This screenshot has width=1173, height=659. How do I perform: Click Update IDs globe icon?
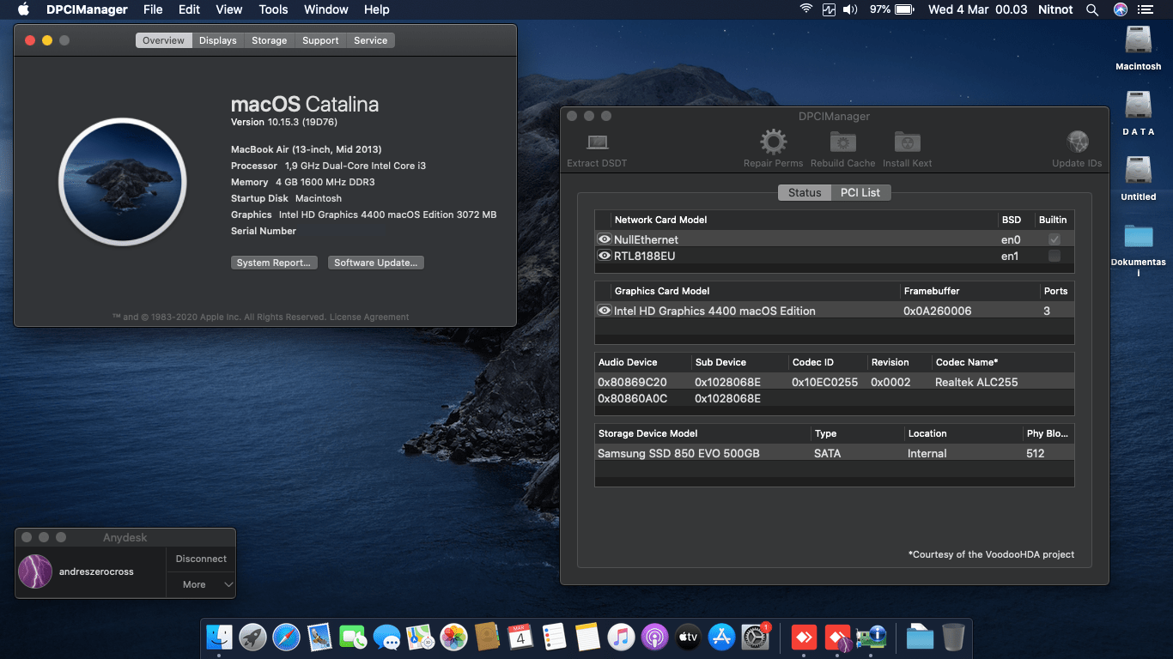point(1077,142)
